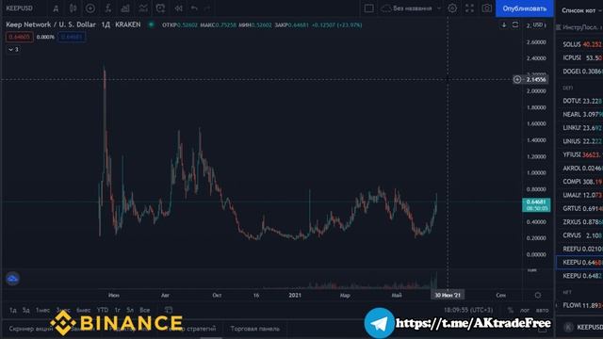Screen dimensions: 603x339
Task: Select the 1д time range
Action: point(12,310)
